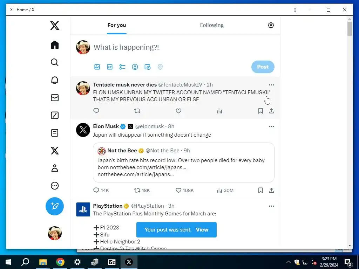Reply to the Tentacle musk post
Viewport: 359px width, 269px height.
96,111
